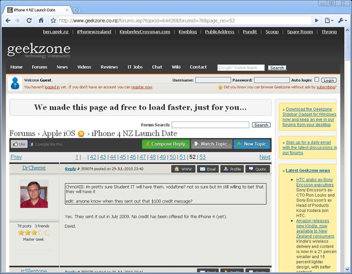Viewport: 352px width, 274px height.
Task: Open Latest Geekzone news link
Action: point(308,171)
